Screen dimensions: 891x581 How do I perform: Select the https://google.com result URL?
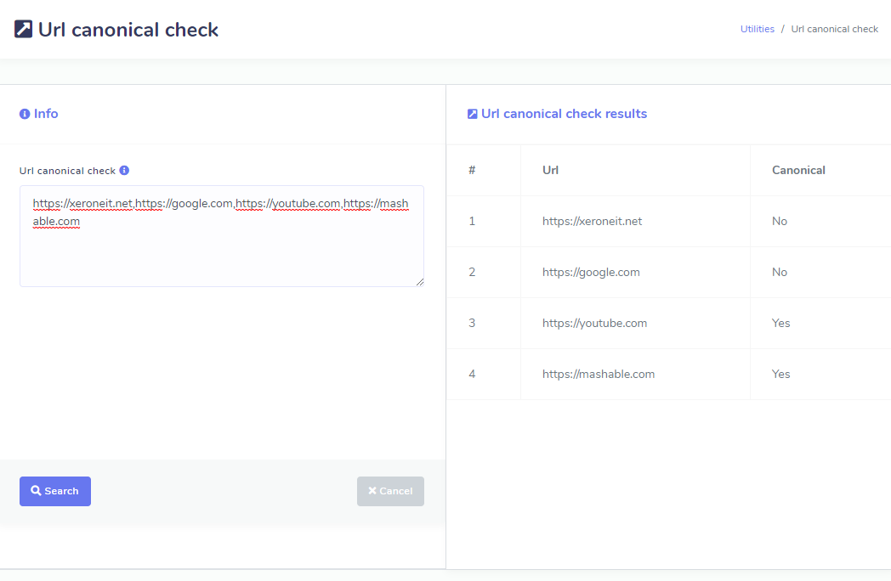591,272
